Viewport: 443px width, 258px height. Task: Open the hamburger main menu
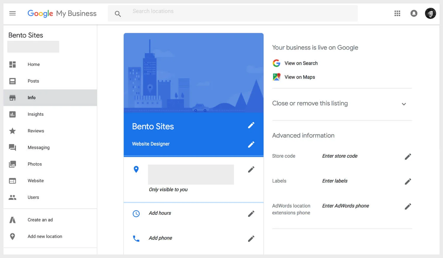(x=12, y=13)
